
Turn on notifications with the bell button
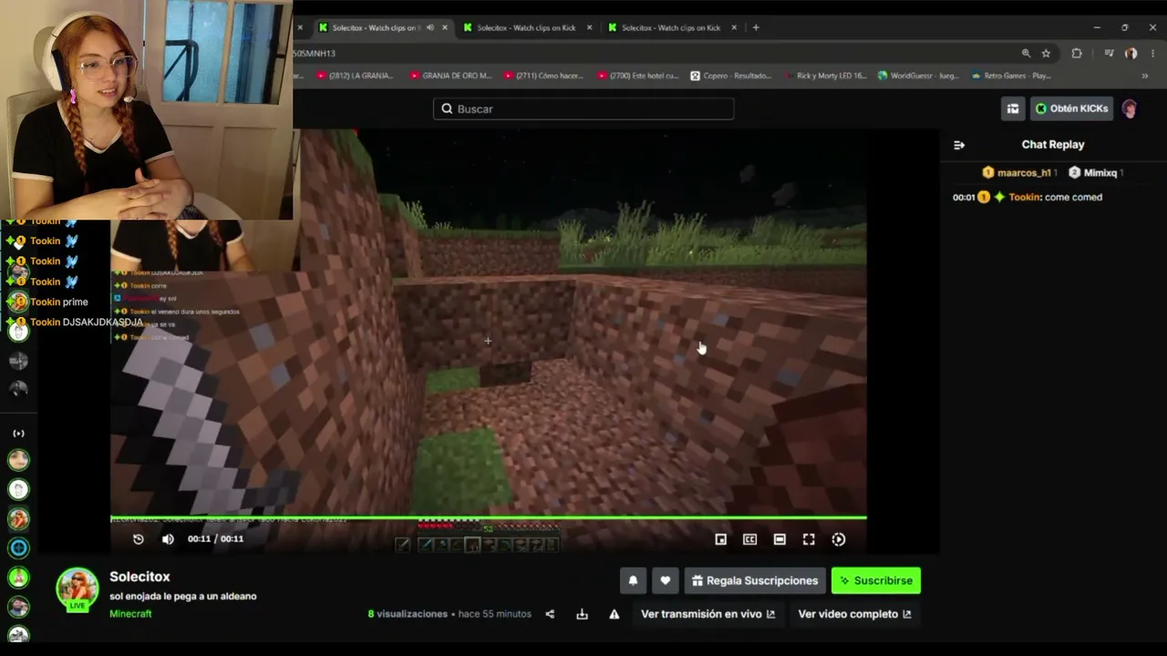pyautogui.click(x=633, y=580)
